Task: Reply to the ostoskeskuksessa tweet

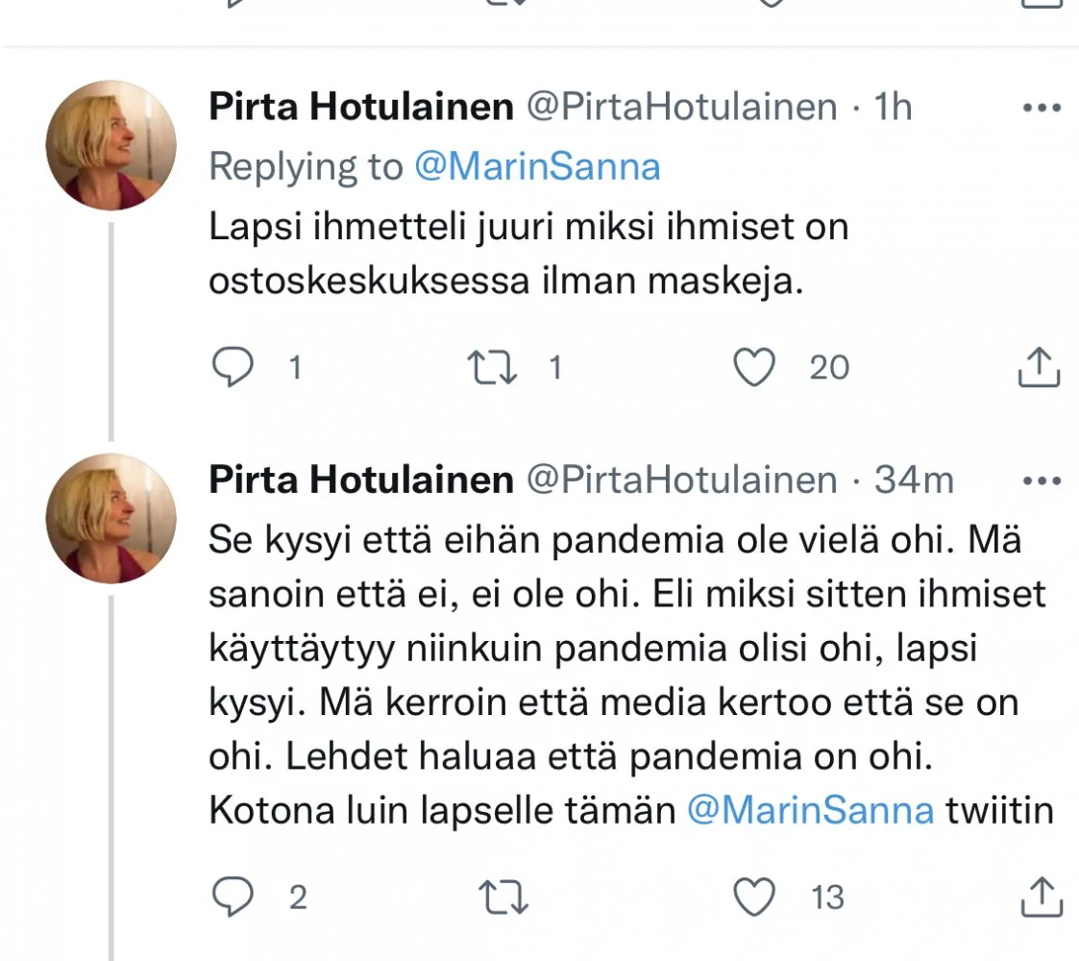Action: point(231,367)
